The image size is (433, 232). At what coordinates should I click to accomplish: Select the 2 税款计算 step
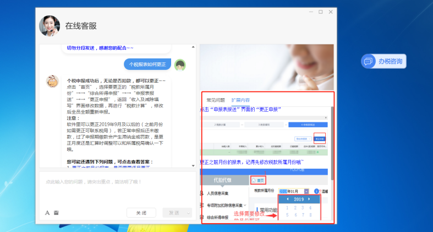[220, 125]
